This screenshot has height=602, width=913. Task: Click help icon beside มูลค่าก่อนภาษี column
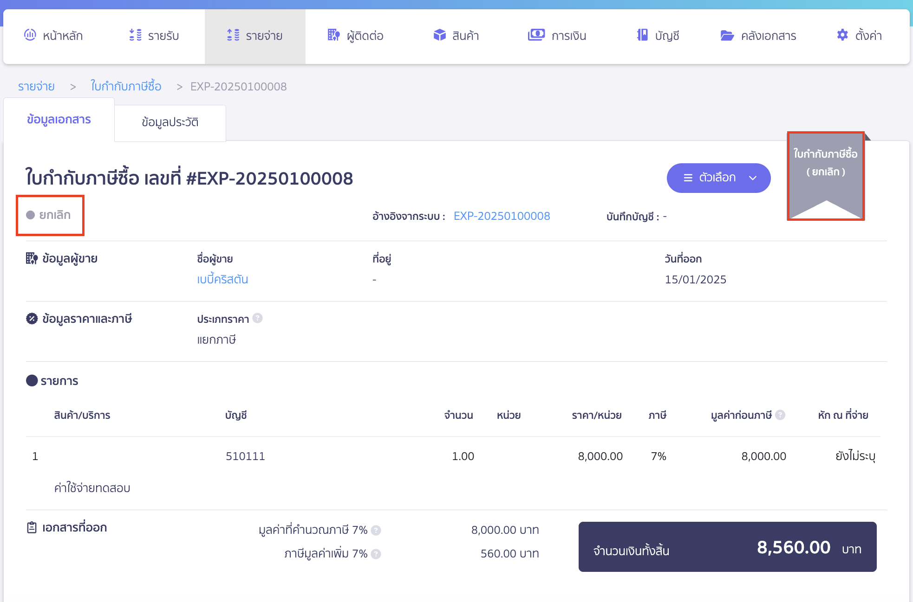[781, 415]
